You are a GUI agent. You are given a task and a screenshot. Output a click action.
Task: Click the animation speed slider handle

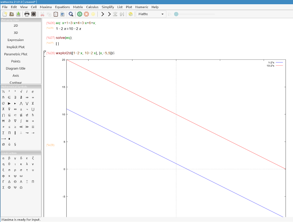pos(176,14)
